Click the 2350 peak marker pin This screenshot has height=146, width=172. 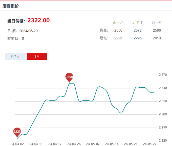click(x=69, y=78)
